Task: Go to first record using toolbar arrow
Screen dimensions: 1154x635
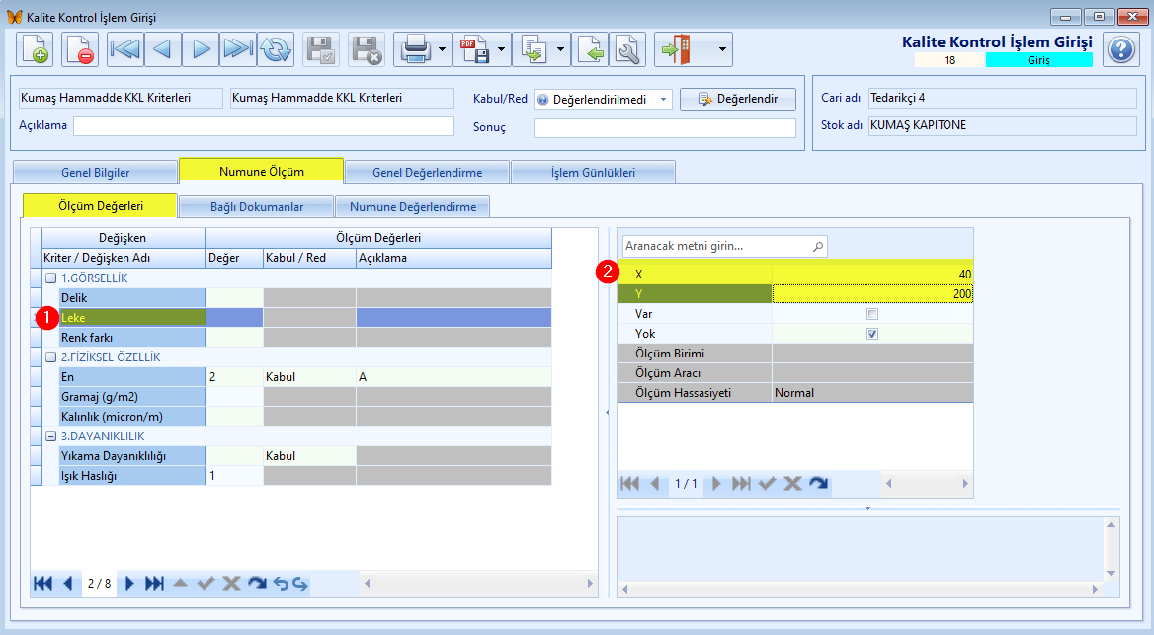Action: click(125, 50)
